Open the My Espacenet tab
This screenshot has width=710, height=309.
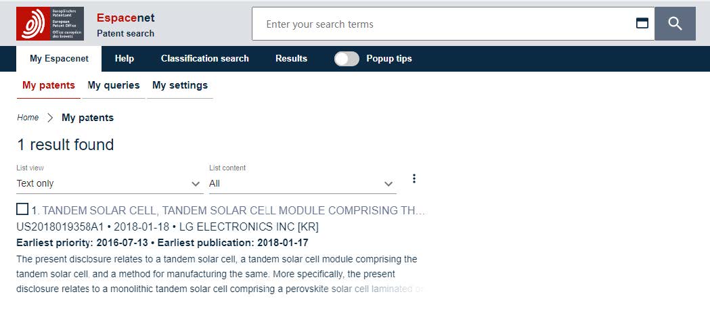coord(59,59)
